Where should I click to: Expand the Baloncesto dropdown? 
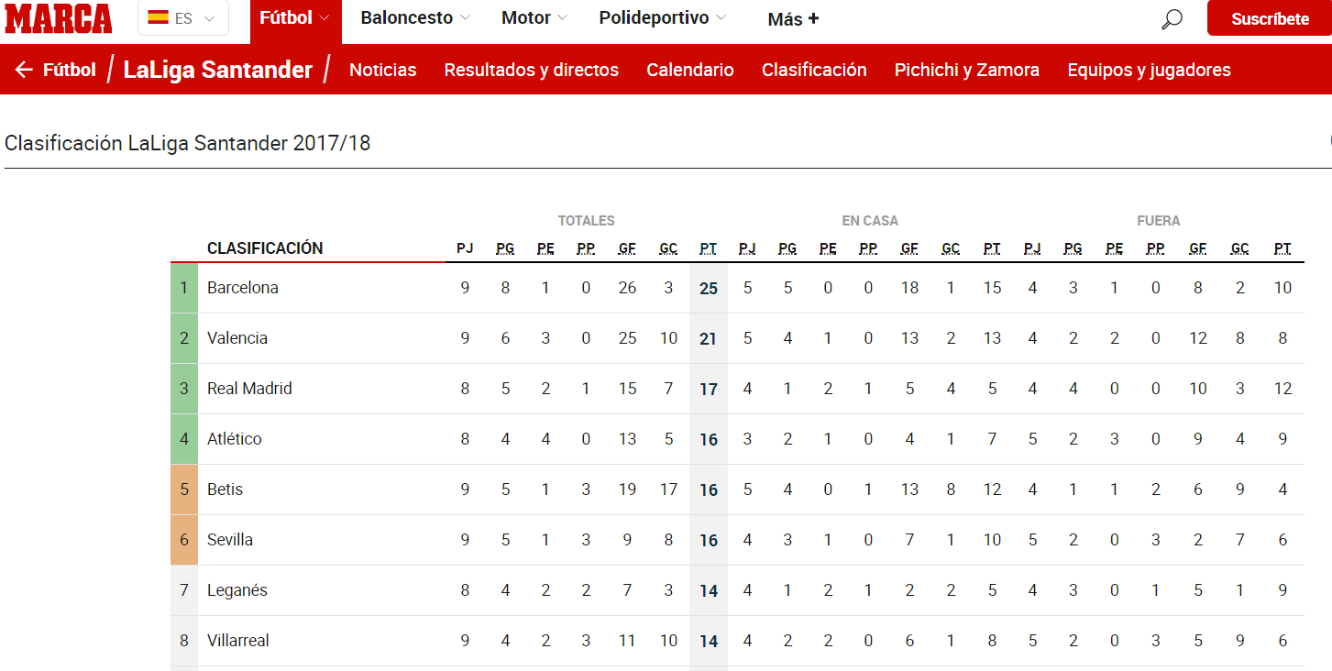415,17
